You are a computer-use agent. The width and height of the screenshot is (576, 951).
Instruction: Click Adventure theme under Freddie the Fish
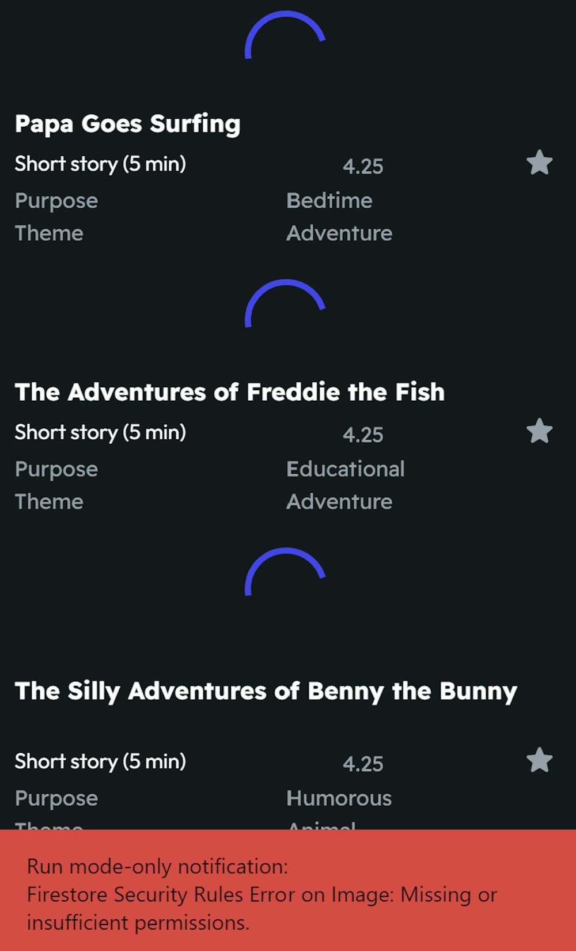[339, 502]
